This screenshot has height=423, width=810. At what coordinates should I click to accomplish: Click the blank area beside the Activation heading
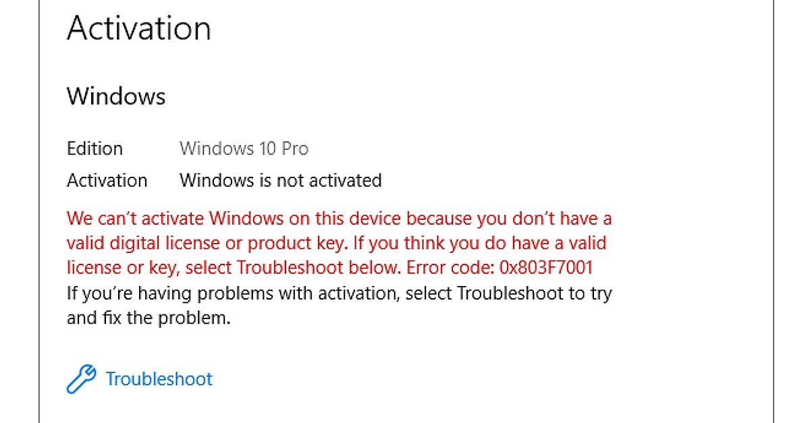click(x=473, y=28)
